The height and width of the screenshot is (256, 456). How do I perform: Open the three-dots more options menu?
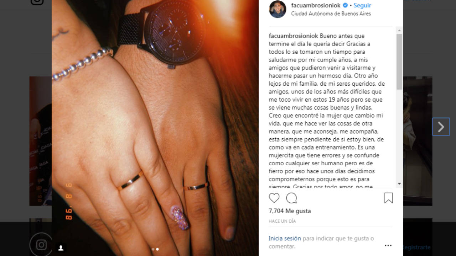point(388,245)
